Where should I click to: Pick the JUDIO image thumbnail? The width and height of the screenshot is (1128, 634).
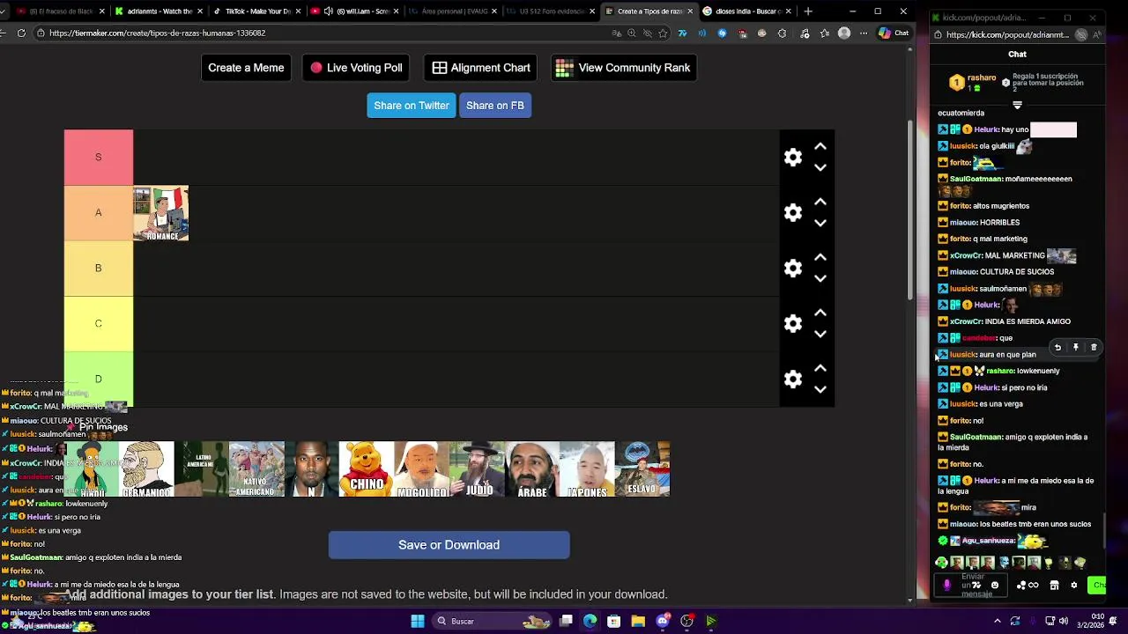(x=477, y=469)
